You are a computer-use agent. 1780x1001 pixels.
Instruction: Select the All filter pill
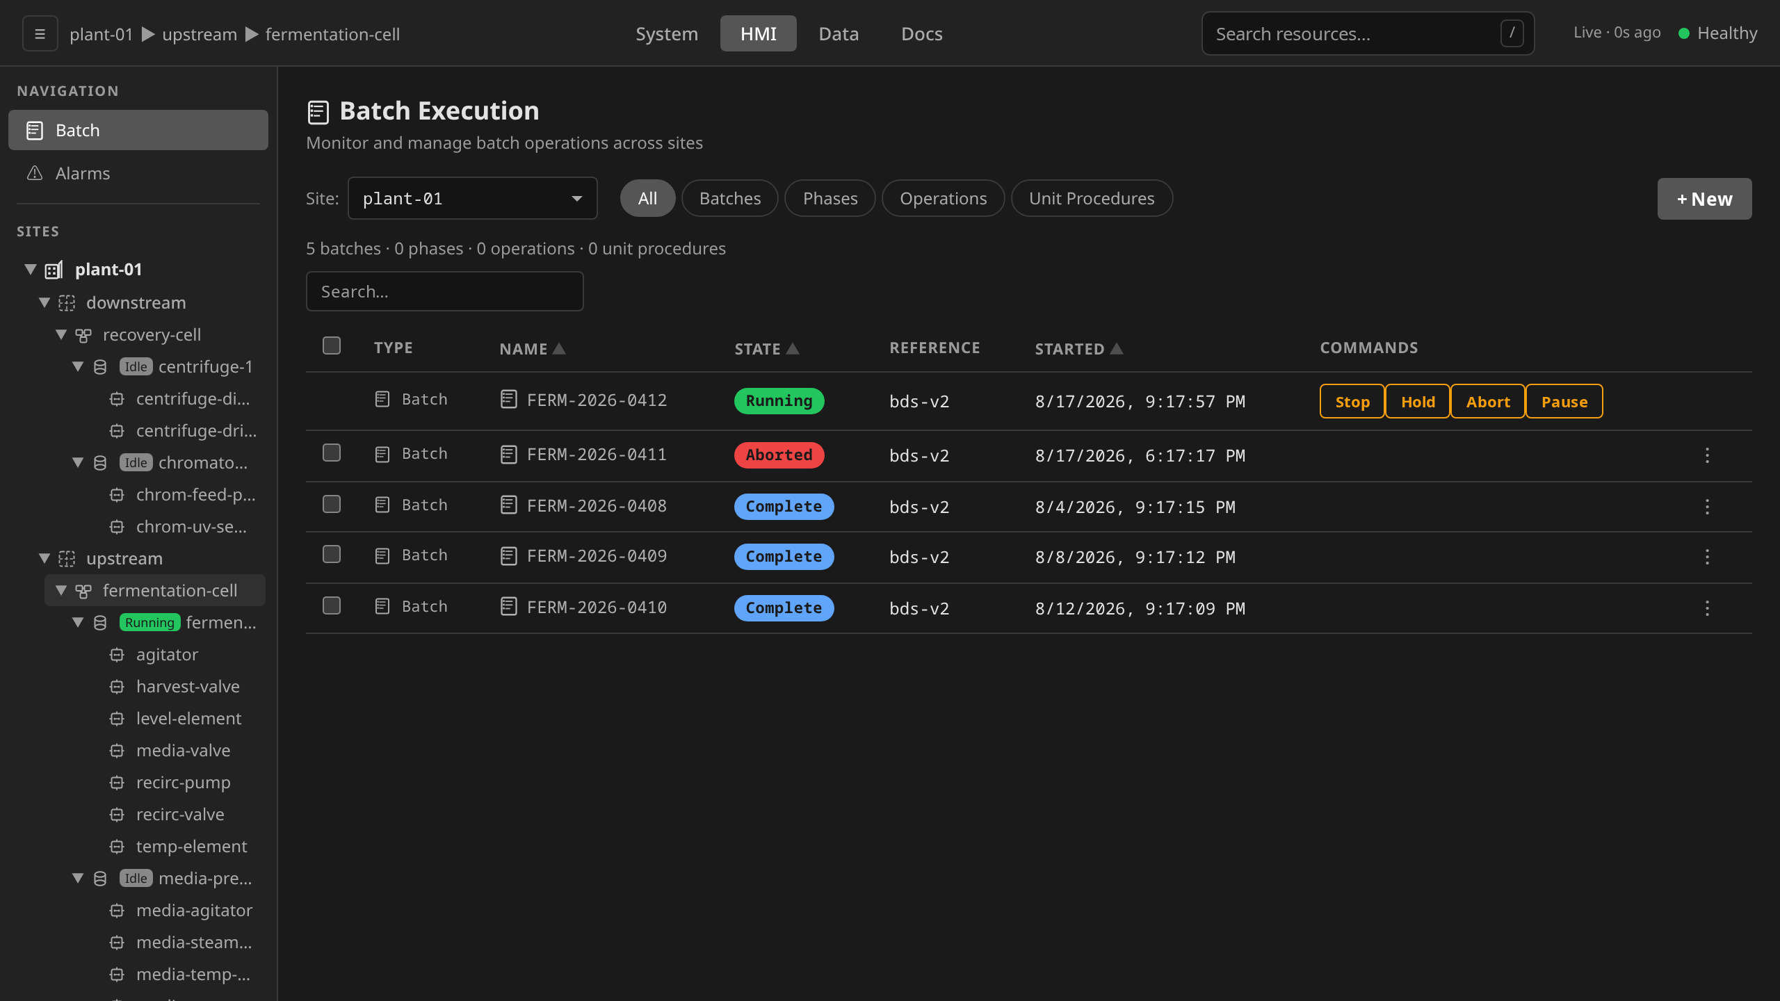647,198
